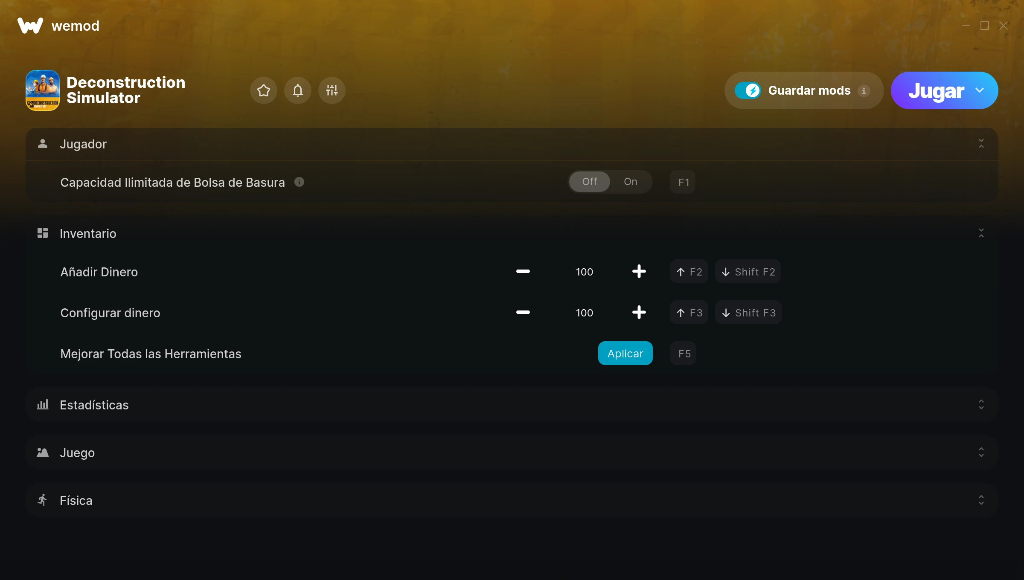Turn On unlimited trash bag capacity
The image size is (1024, 580).
(x=631, y=182)
